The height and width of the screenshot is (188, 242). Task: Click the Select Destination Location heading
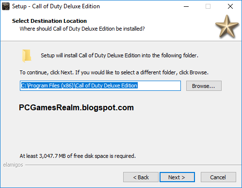click(x=49, y=21)
